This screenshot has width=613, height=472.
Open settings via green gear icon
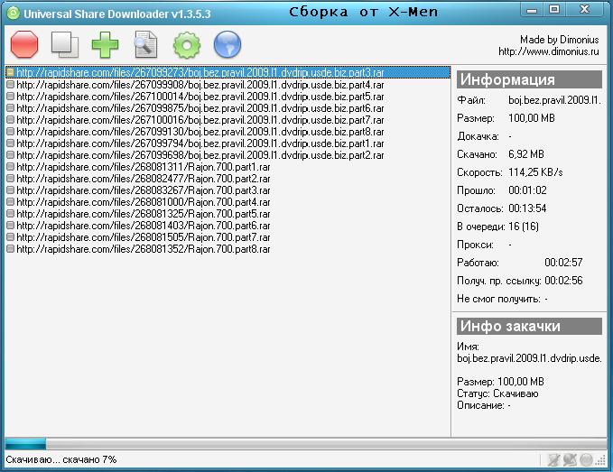pos(187,45)
